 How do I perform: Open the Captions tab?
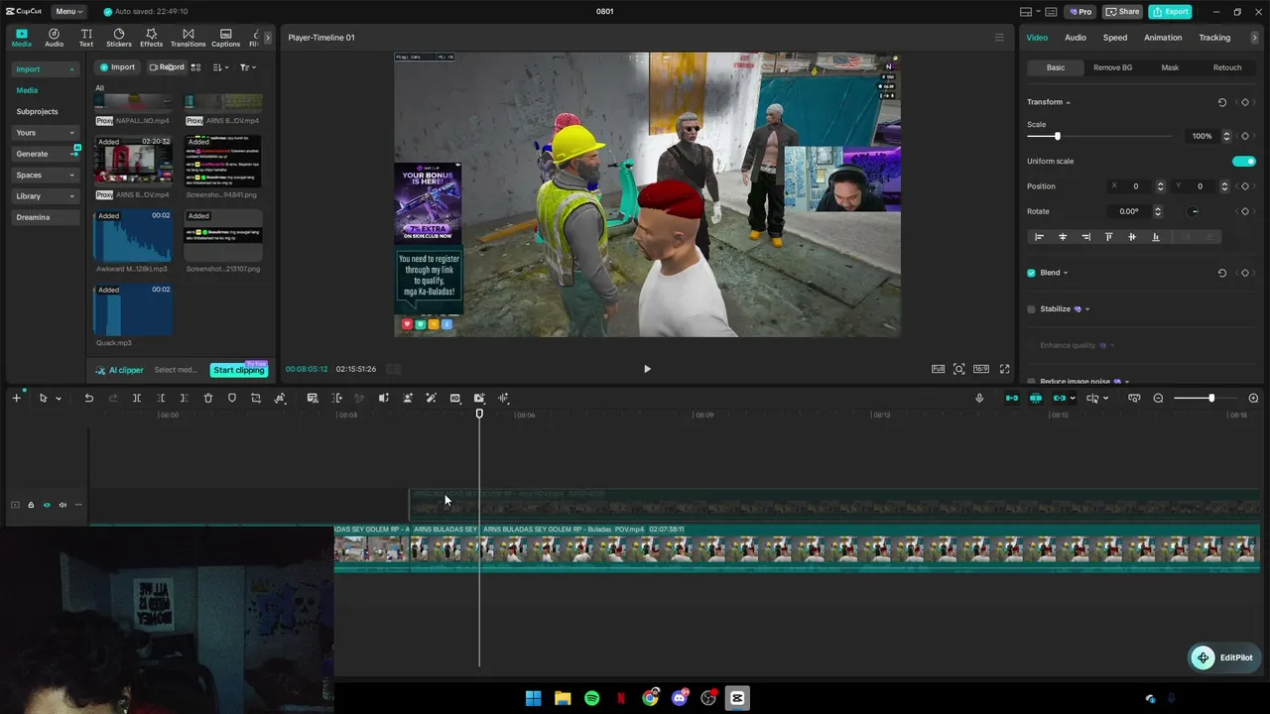[x=225, y=38]
